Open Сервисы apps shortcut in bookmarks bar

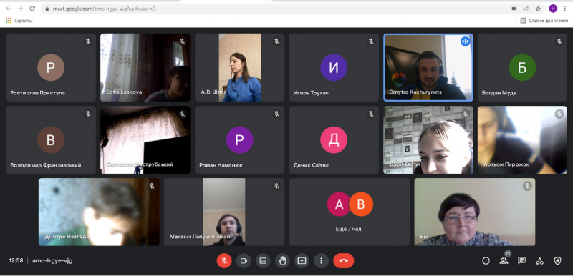[x=19, y=21]
